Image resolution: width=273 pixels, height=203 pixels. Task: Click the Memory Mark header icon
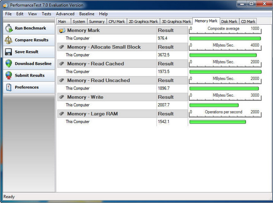click(62, 30)
